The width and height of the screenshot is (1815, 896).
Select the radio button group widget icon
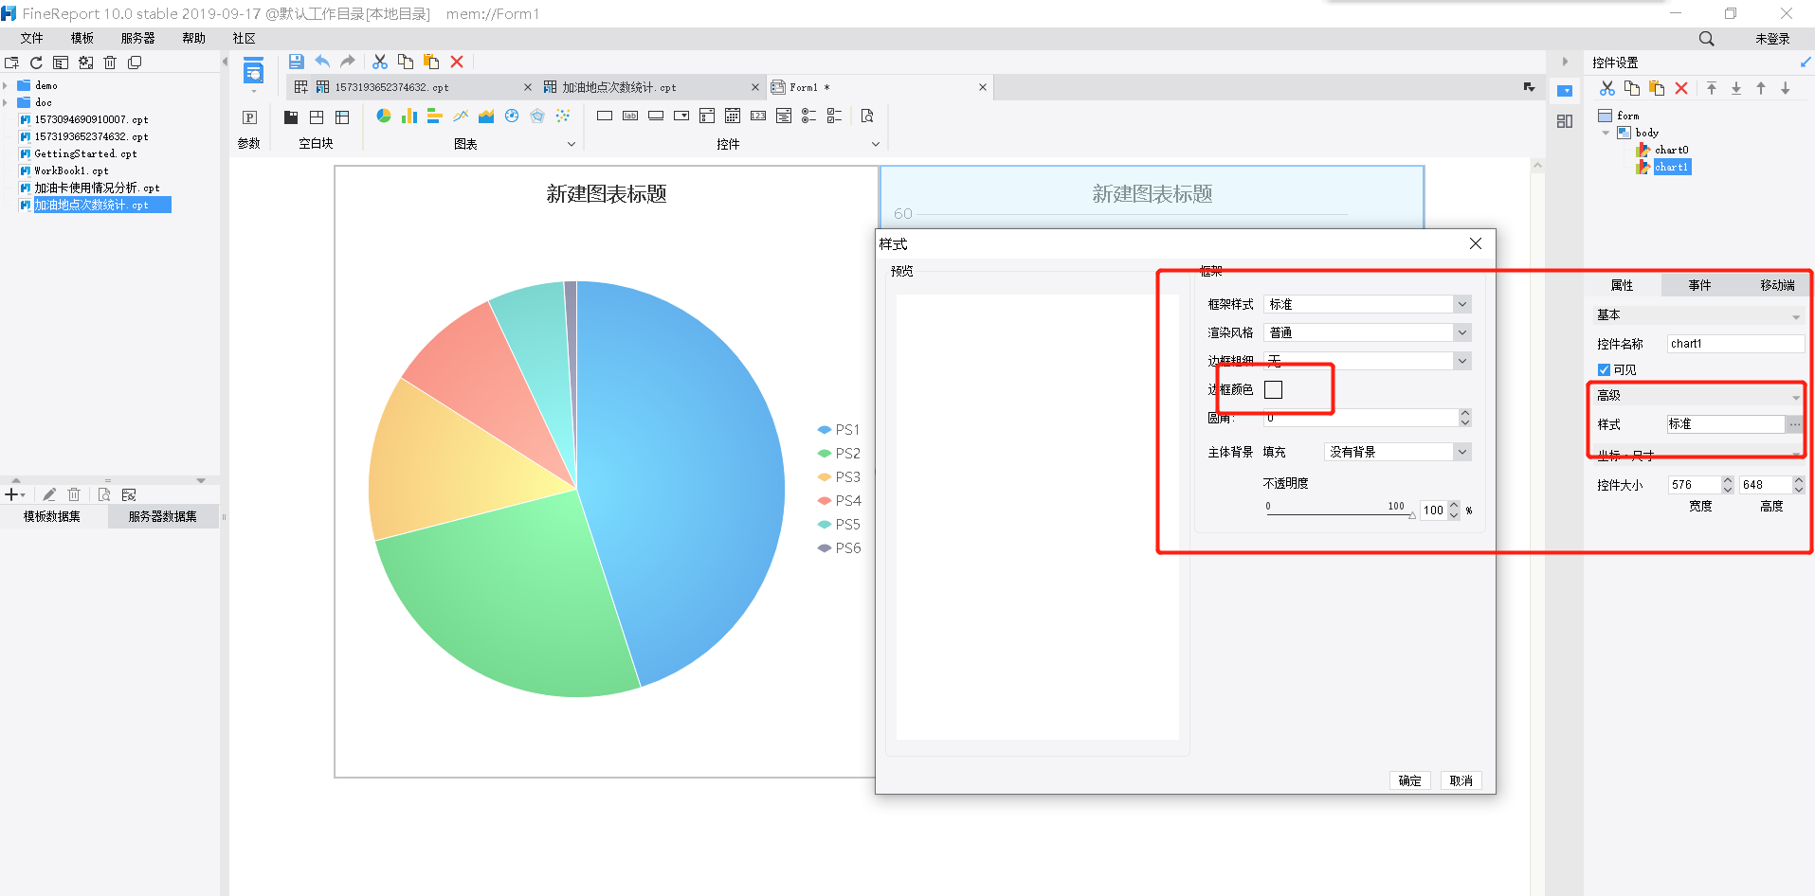tap(809, 116)
